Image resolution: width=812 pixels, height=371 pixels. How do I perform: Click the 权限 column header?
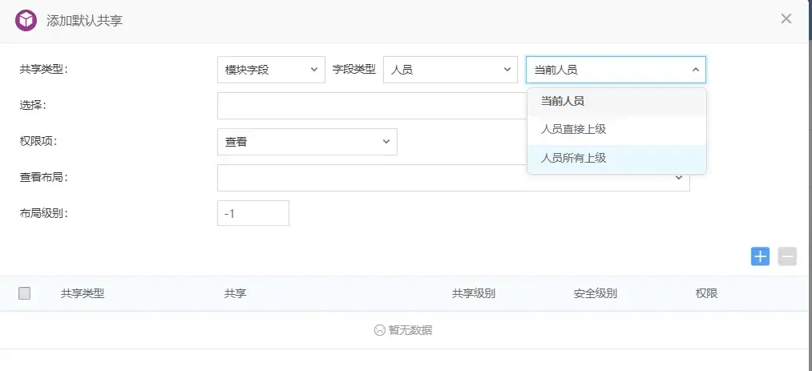(706, 294)
